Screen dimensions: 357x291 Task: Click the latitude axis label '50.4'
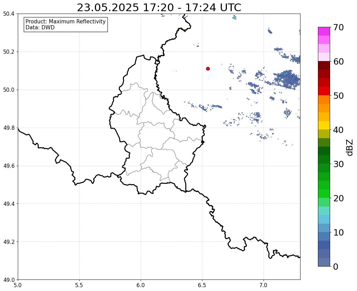(9, 14)
